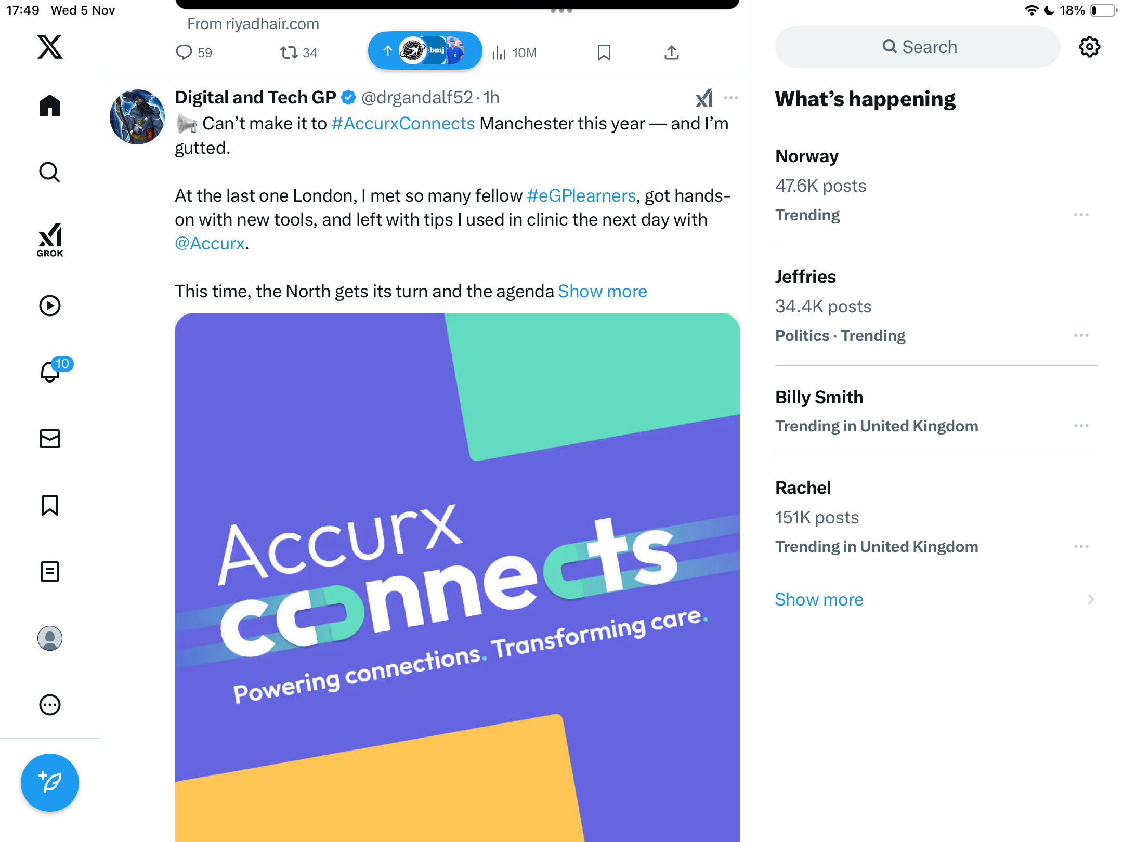Screen dimensions: 1123x842
Task: Open the Explore search icon in sidebar
Action: [50, 173]
